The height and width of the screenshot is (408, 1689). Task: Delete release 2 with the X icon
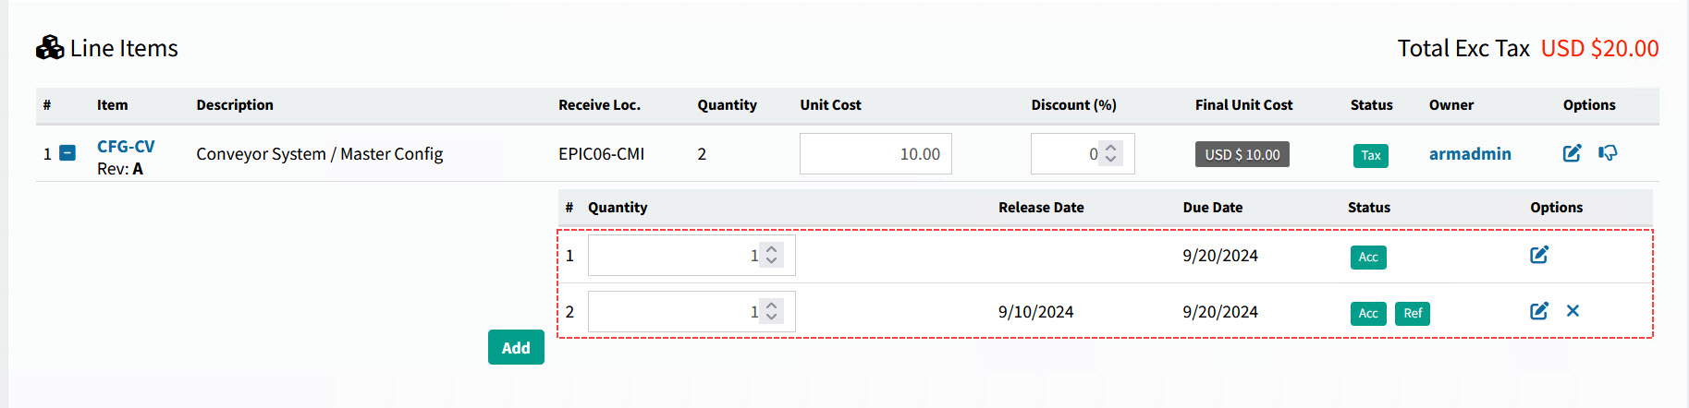click(1573, 311)
